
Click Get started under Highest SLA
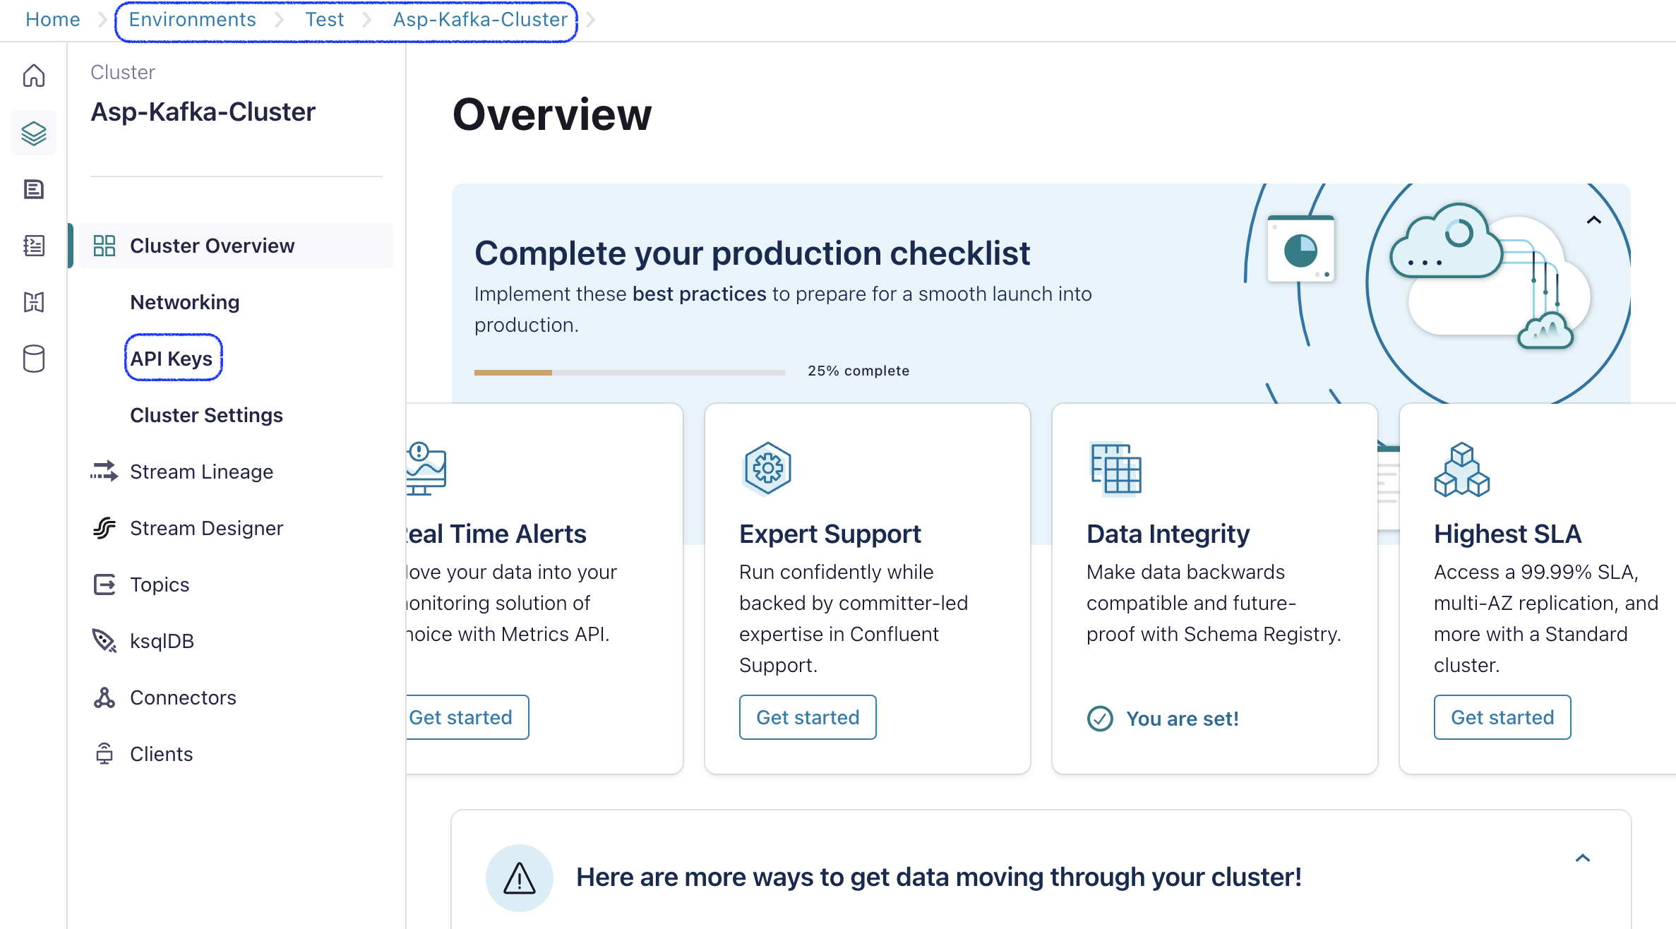point(1502,717)
